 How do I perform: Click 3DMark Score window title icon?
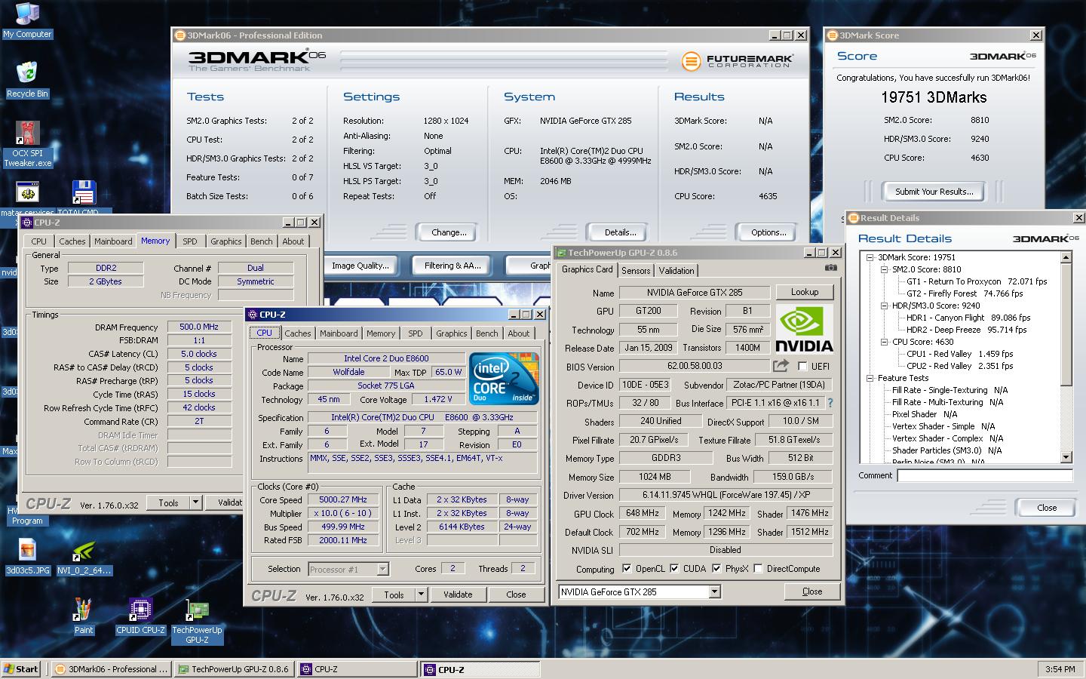click(x=832, y=35)
